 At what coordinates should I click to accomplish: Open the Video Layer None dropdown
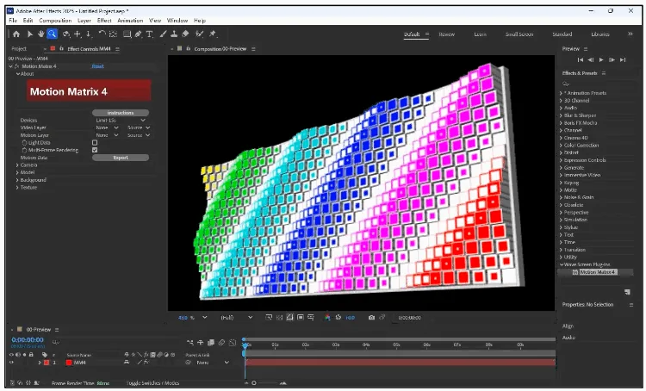pyautogui.click(x=107, y=127)
